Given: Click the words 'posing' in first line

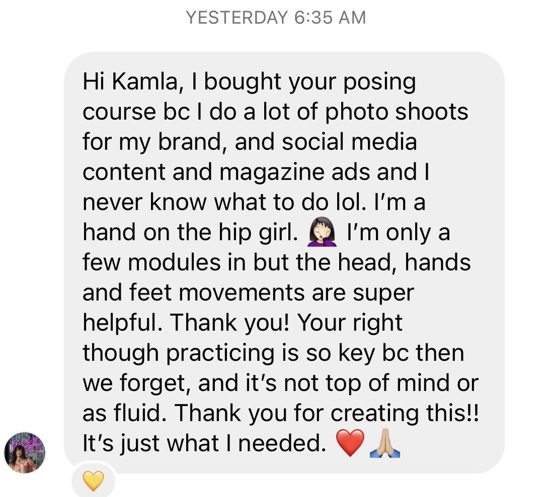Looking at the screenshot, I should point(379,83).
